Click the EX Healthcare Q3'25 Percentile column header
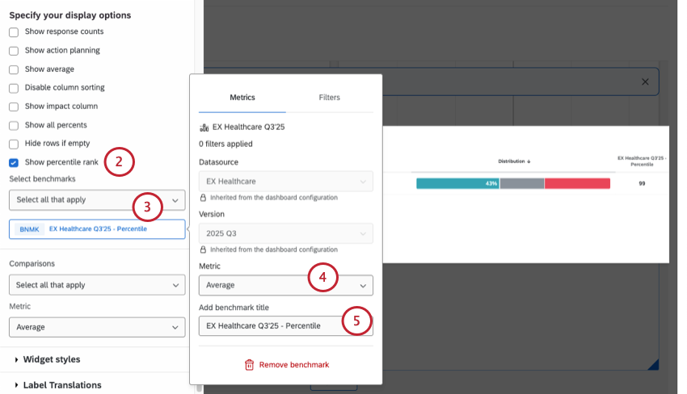 (642, 161)
